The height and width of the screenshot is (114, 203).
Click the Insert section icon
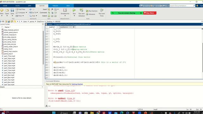49,9
